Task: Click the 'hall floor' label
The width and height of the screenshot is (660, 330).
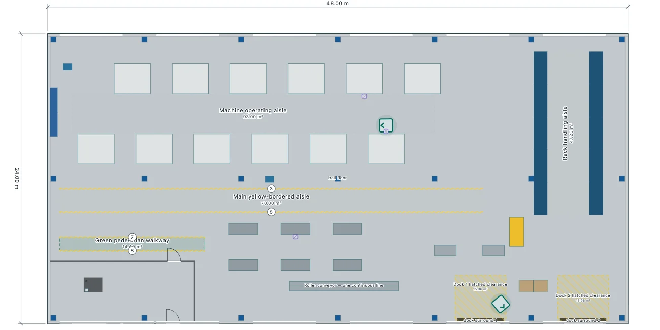Action: [338, 178]
